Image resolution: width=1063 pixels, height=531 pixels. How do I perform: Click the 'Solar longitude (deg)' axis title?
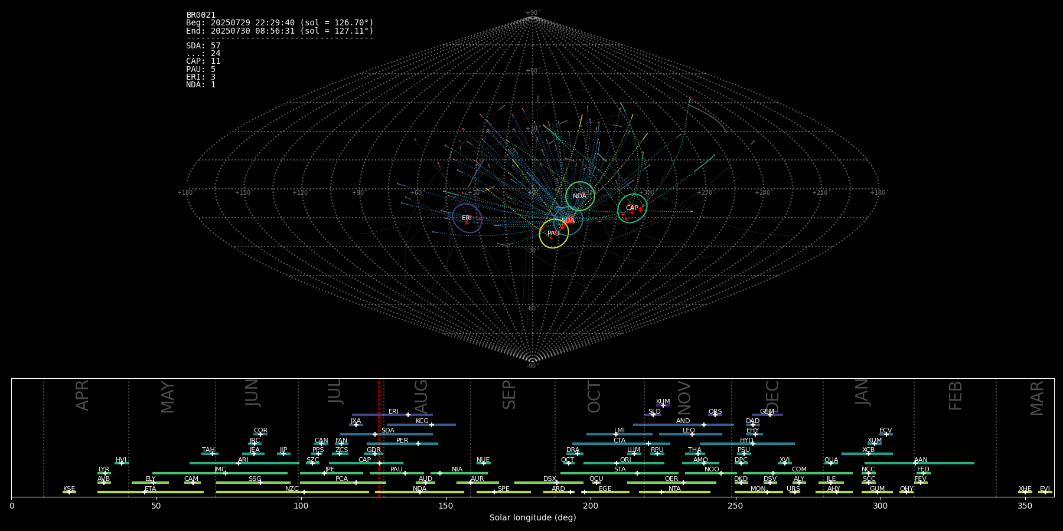533,517
